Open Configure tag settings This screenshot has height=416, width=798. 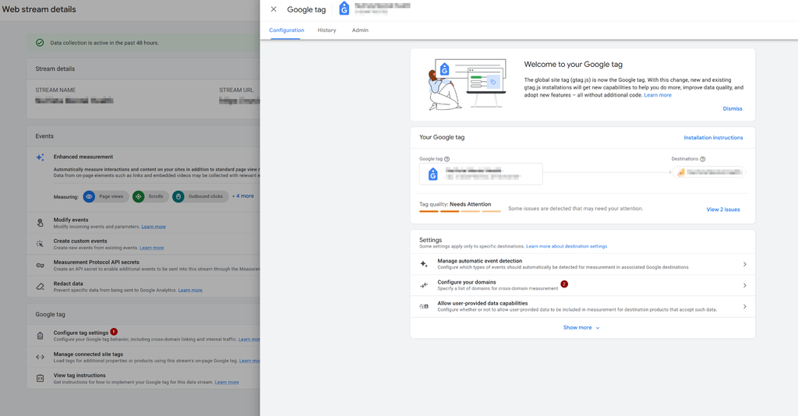pyautogui.click(x=143, y=336)
